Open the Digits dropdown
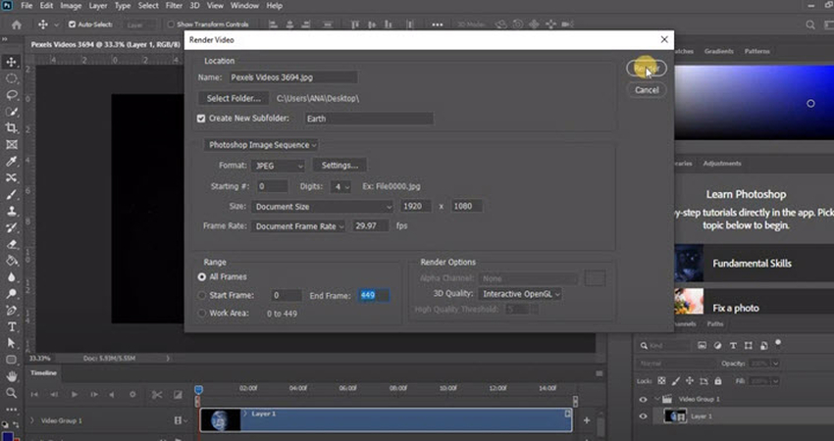This screenshot has width=834, height=441. pyautogui.click(x=340, y=186)
